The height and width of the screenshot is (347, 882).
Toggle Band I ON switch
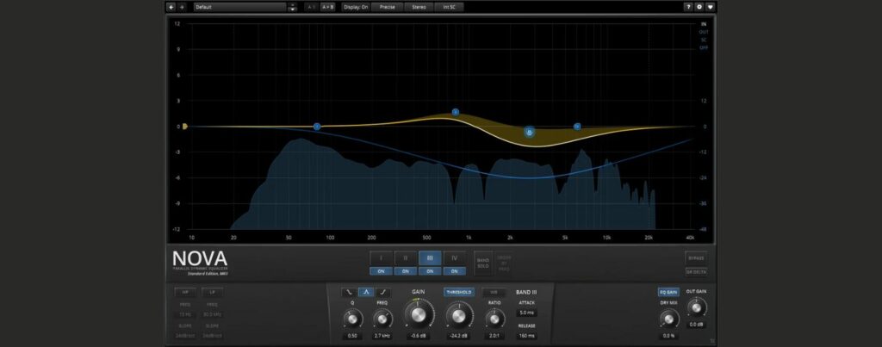pos(382,271)
